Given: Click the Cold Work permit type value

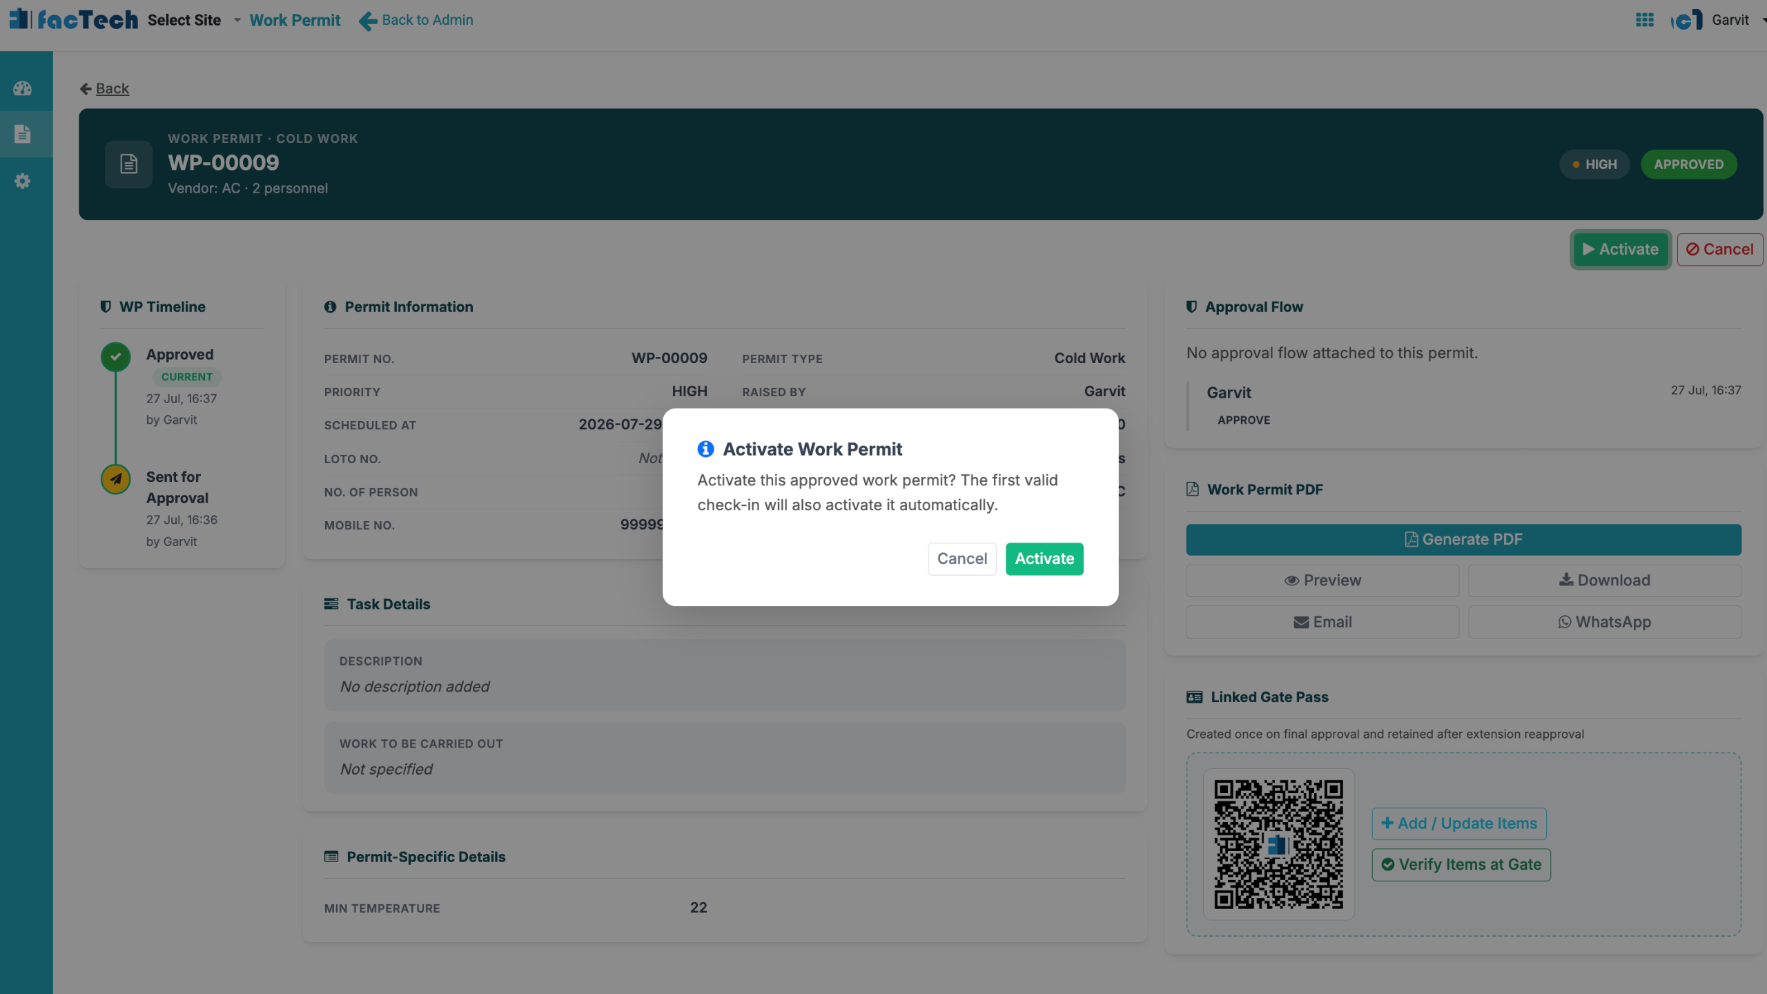Looking at the screenshot, I should pyautogui.click(x=1089, y=358).
